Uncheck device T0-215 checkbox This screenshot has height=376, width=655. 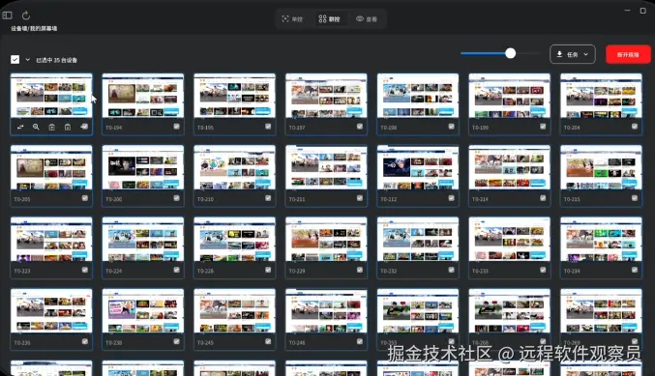[635, 198]
